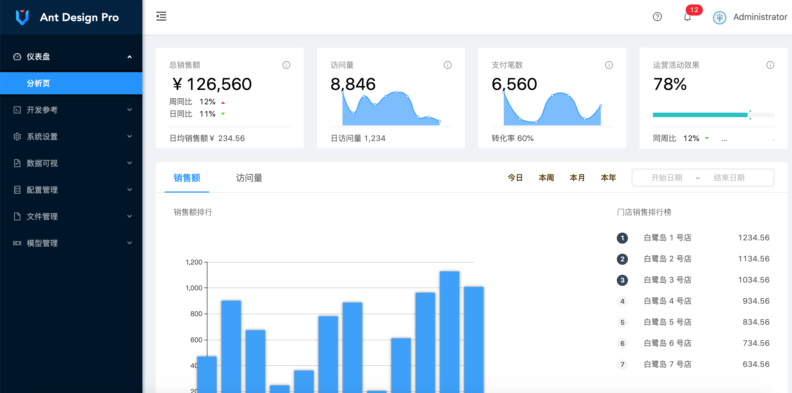This screenshot has width=792, height=393.
Task: Click info icon on 访问量 card
Action: (448, 65)
